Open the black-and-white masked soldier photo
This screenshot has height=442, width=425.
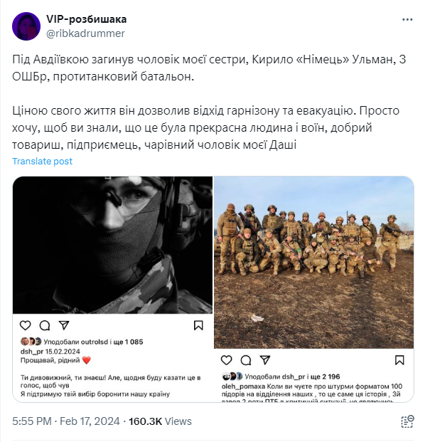coord(112,245)
